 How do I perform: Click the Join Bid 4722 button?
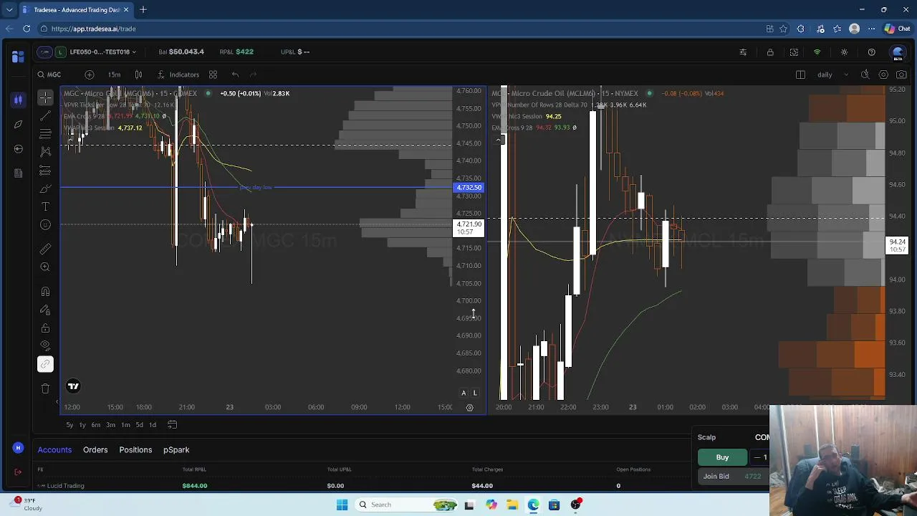pyautogui.click(x=734, y=476)
